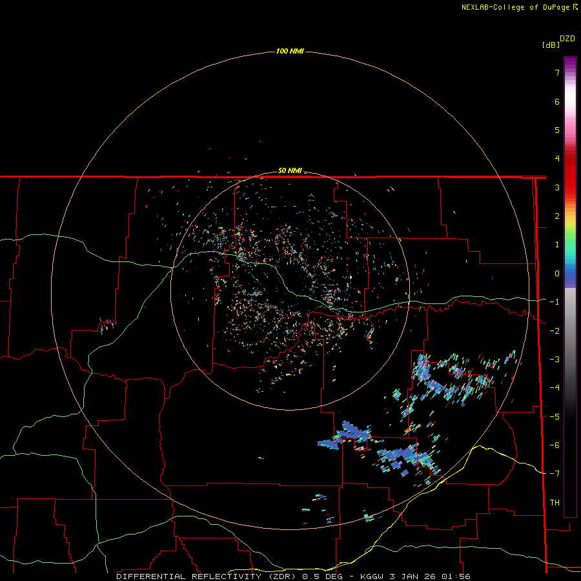
Task: Click the red section of the color bar
Action: pos(570,174)
